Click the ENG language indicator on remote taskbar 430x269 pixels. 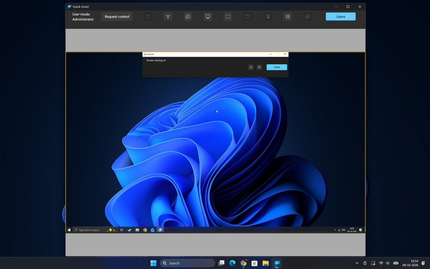[x=343, y=230]
